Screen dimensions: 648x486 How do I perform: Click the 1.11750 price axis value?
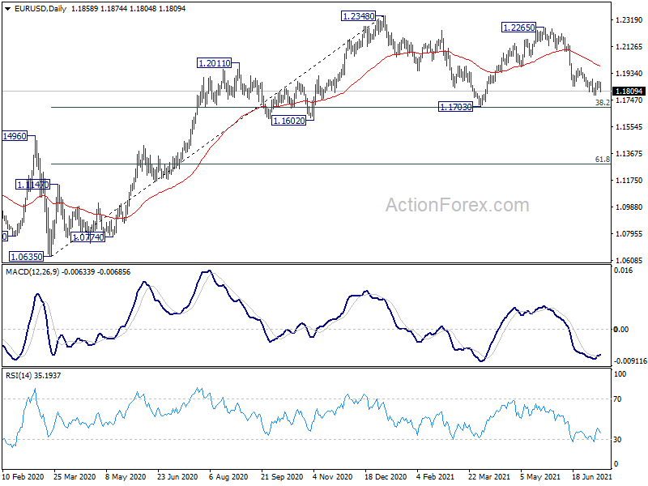pyautogui.click(x=629, y=181)
